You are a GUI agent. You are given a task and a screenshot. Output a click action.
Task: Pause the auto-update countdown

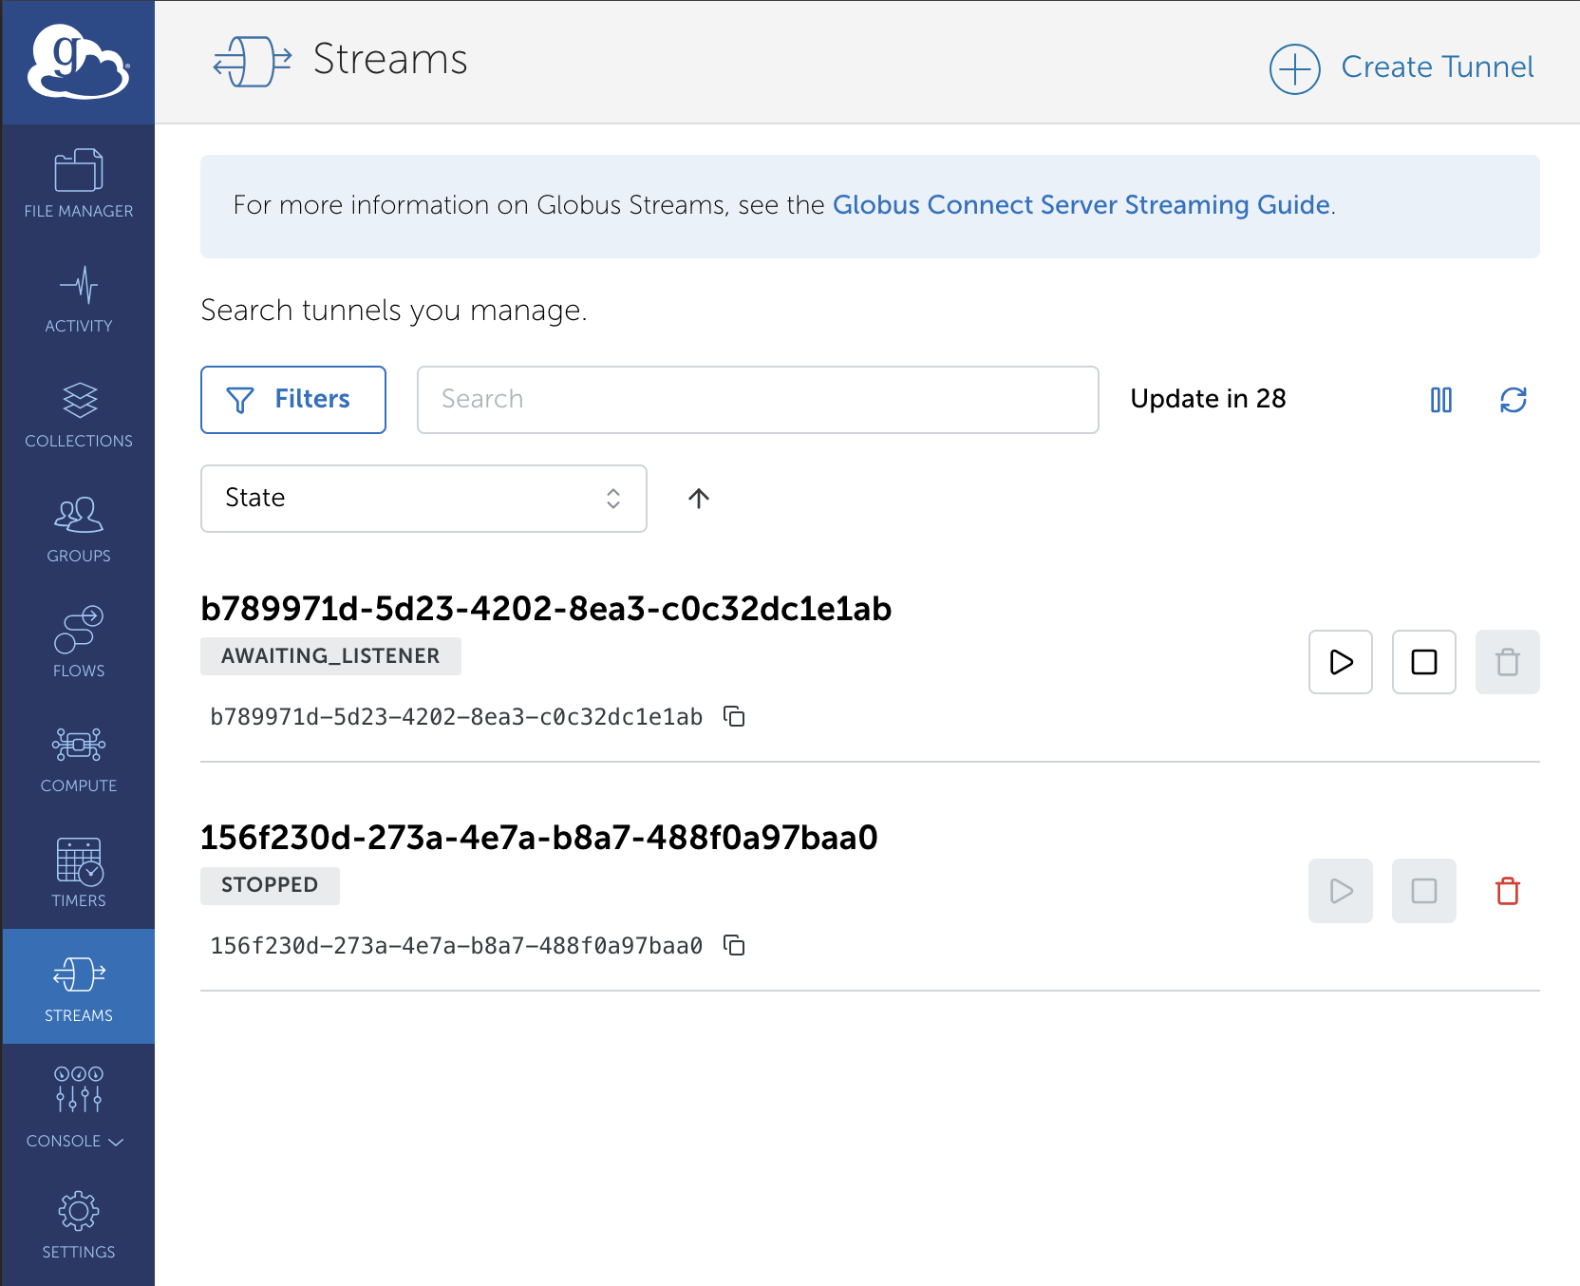tap(1441, 400)
